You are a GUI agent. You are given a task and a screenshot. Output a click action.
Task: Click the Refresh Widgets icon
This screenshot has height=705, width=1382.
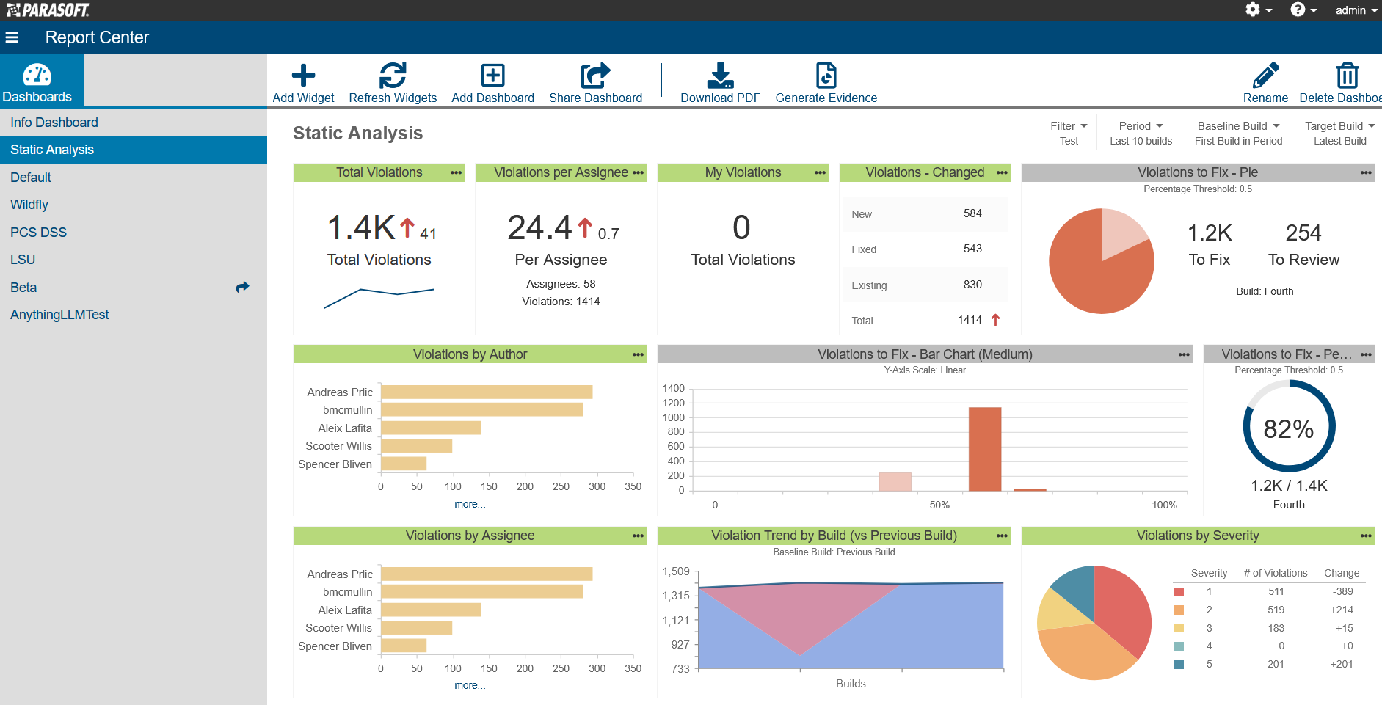pyautogui.click(x=393, y=73)
